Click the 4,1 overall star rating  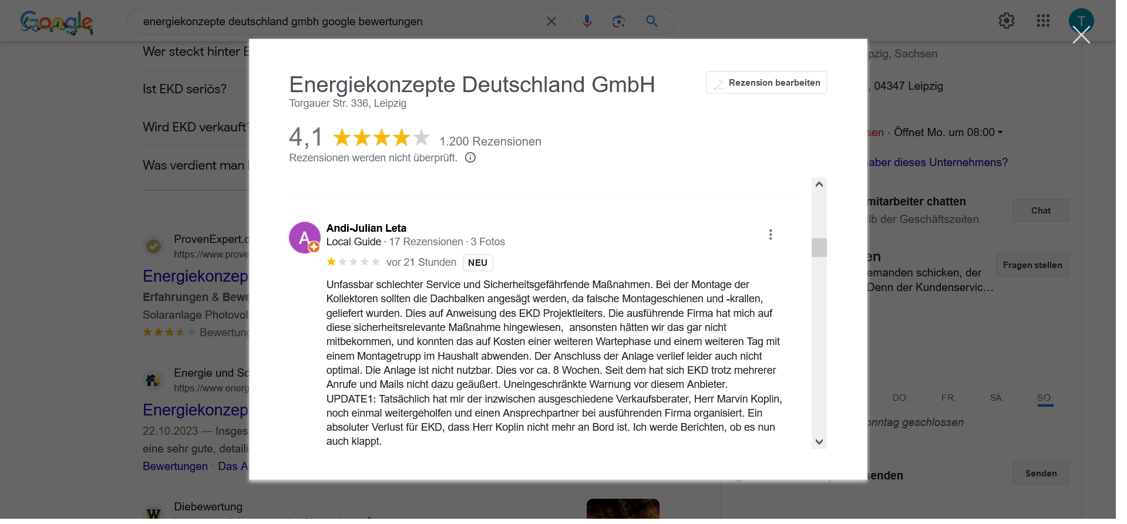[382, 138]
